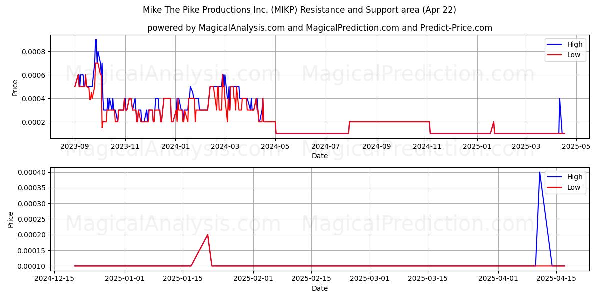Click the 0.0004 blue spike peak in bottom chart
The height and width of the screenshot is (300, 600).
coord(539,172)
